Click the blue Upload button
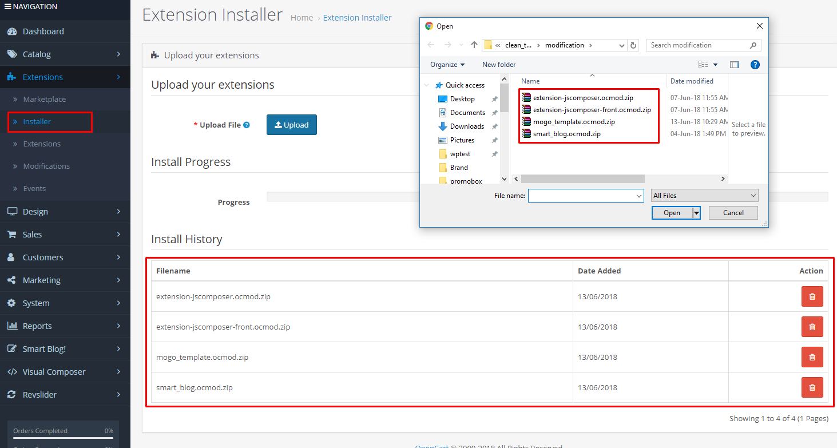 (292, 125)
